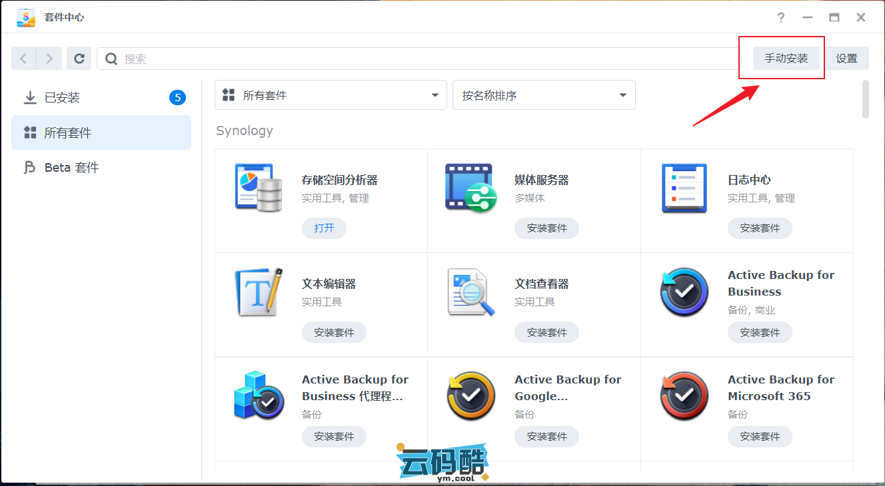The width and height of the screenshot is (885, 486).
Task: Click the 手动安装 manual install button
Action: tap(786, 59)
